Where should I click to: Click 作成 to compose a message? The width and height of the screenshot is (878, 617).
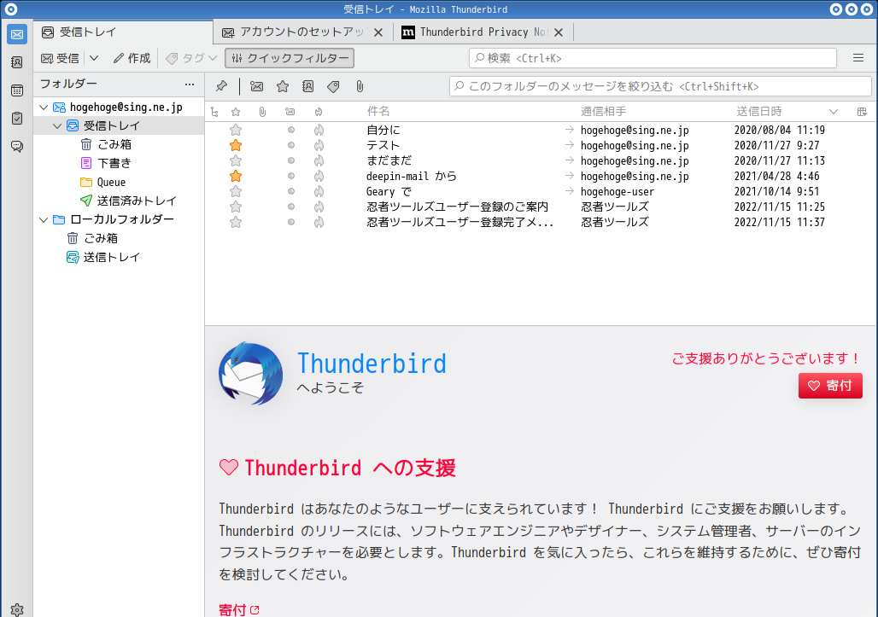point(132,58)
